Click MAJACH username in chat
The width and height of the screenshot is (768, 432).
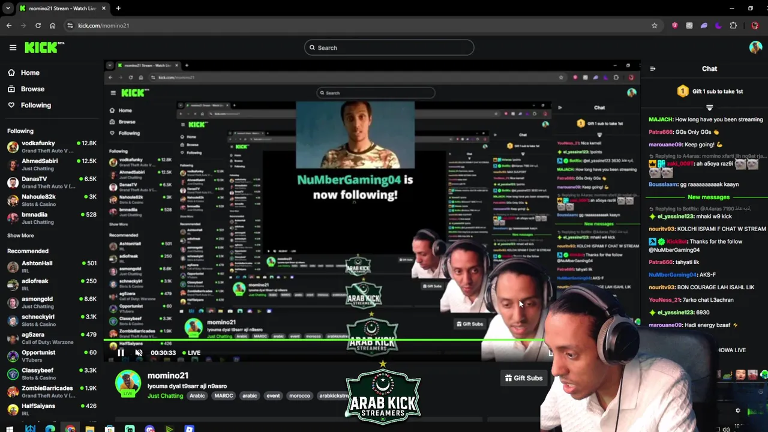(661, 119)
